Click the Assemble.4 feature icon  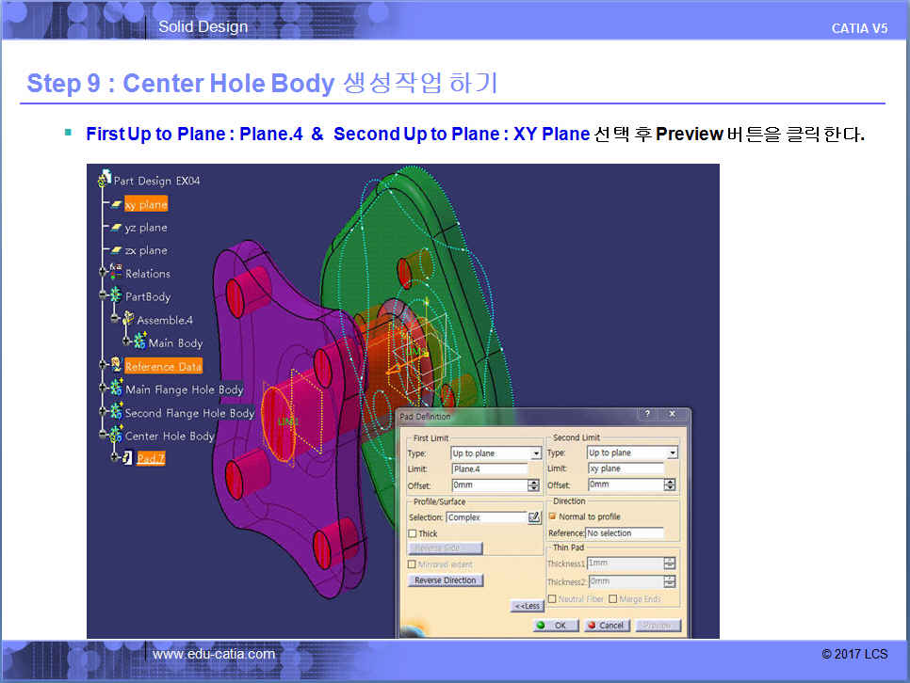coord(128,320)
